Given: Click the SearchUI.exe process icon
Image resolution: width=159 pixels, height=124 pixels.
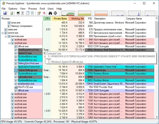Looking at the screenshot, I should click(x=16, y=53).
